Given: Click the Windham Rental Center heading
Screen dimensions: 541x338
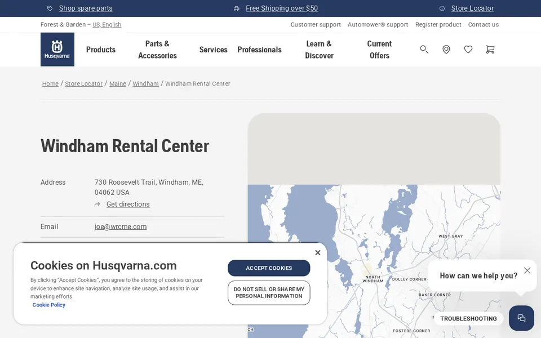Looking at the screenshot, I should click(125, 146).
